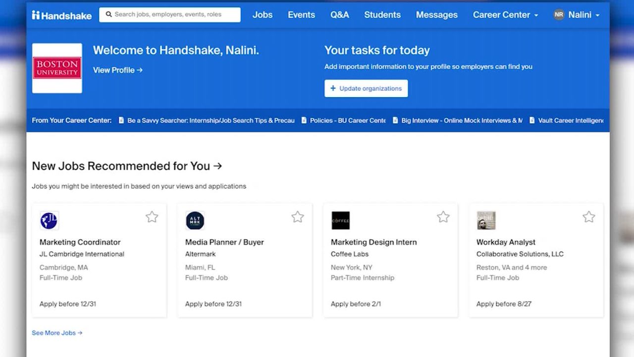This screenshot has height=357, width=634.
Task: Click document icon beside Policies - BU Career
Action: point(304,120)
